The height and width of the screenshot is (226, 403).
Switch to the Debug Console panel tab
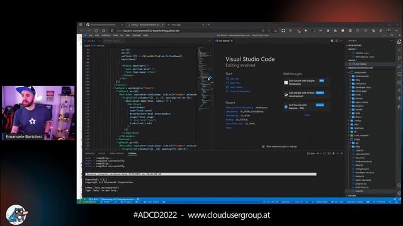tap(116, 153)
